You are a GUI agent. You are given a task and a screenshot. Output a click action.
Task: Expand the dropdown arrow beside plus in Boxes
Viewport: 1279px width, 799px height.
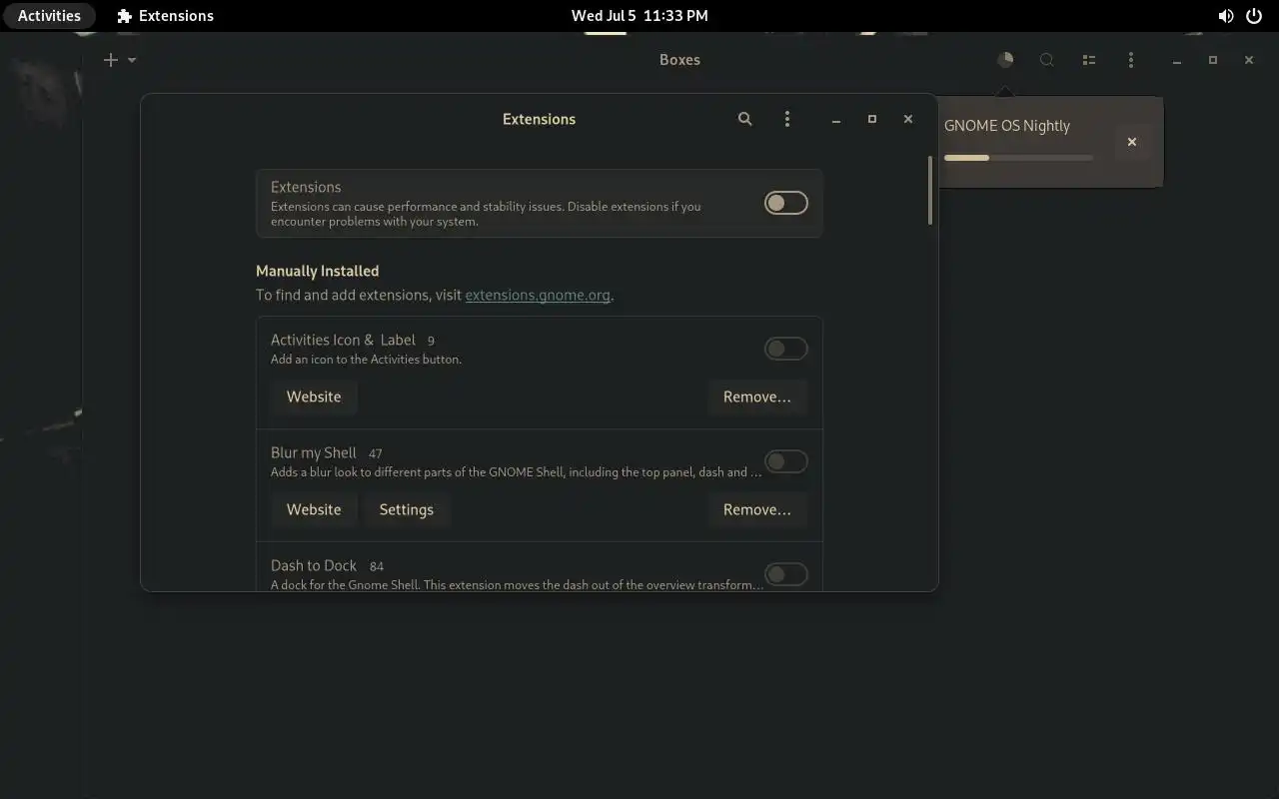click(132, 60)
